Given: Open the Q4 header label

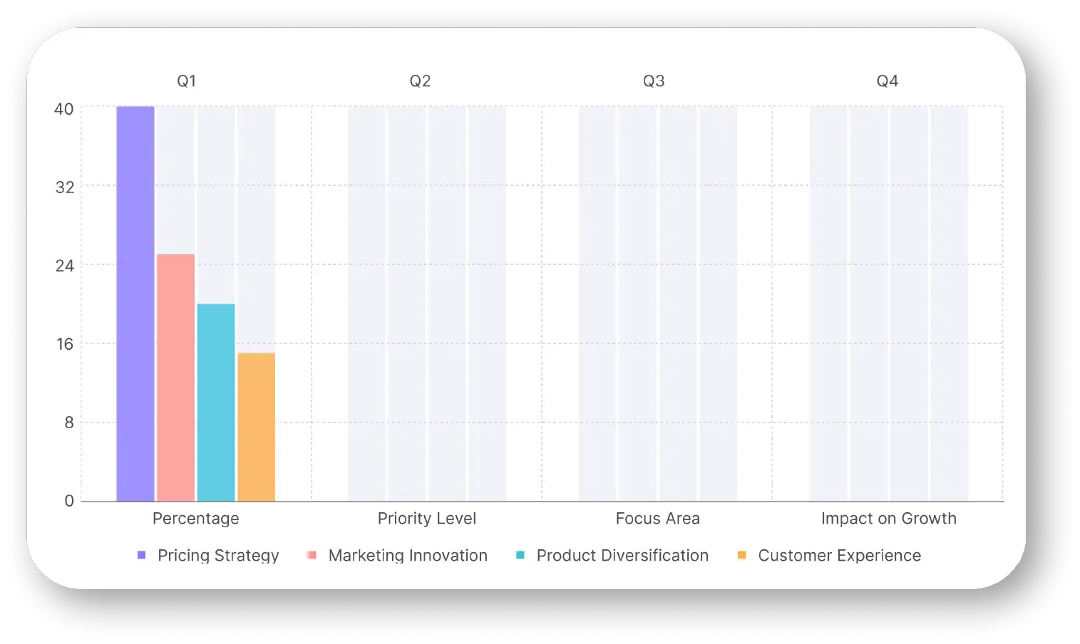Looking at the screenshot, I should 887,81.
